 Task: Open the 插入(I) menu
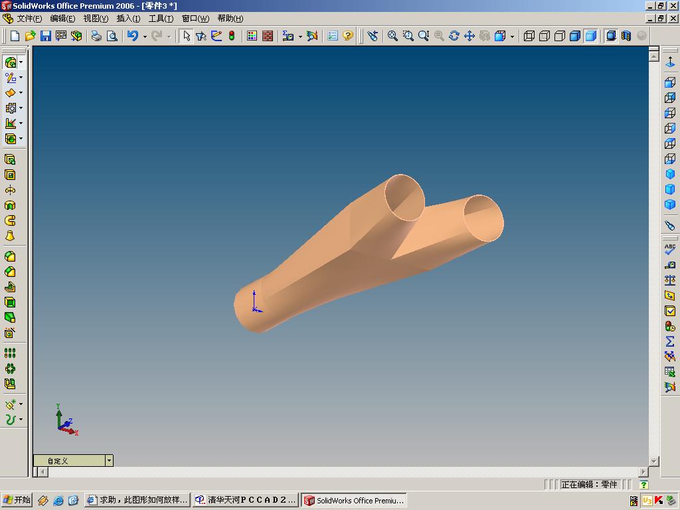click(128, 19)
